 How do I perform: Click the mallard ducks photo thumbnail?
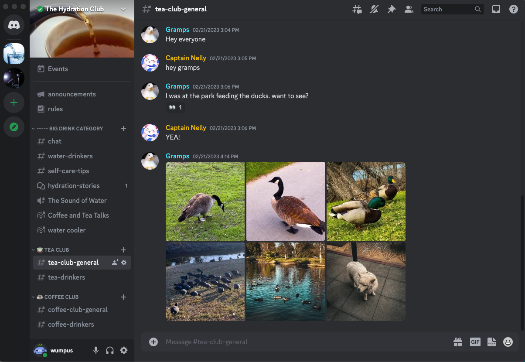click(366, 201)
